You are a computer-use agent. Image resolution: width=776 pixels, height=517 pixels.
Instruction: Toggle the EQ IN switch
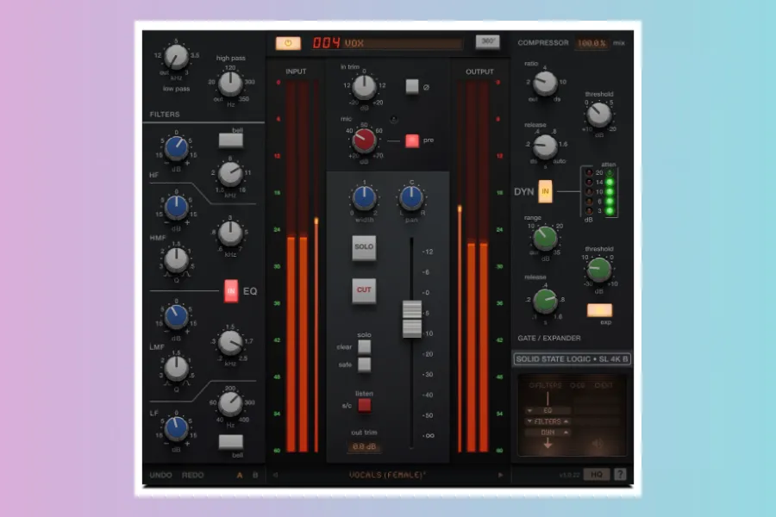tap(231, 291)
